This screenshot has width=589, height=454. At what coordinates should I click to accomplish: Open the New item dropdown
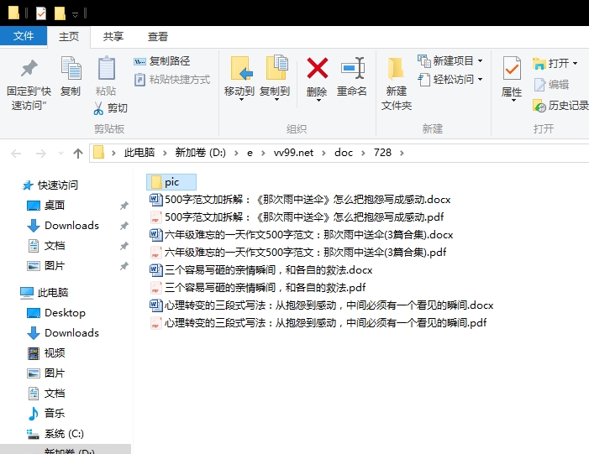pos(450,60)
